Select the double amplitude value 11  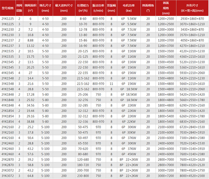111,84
